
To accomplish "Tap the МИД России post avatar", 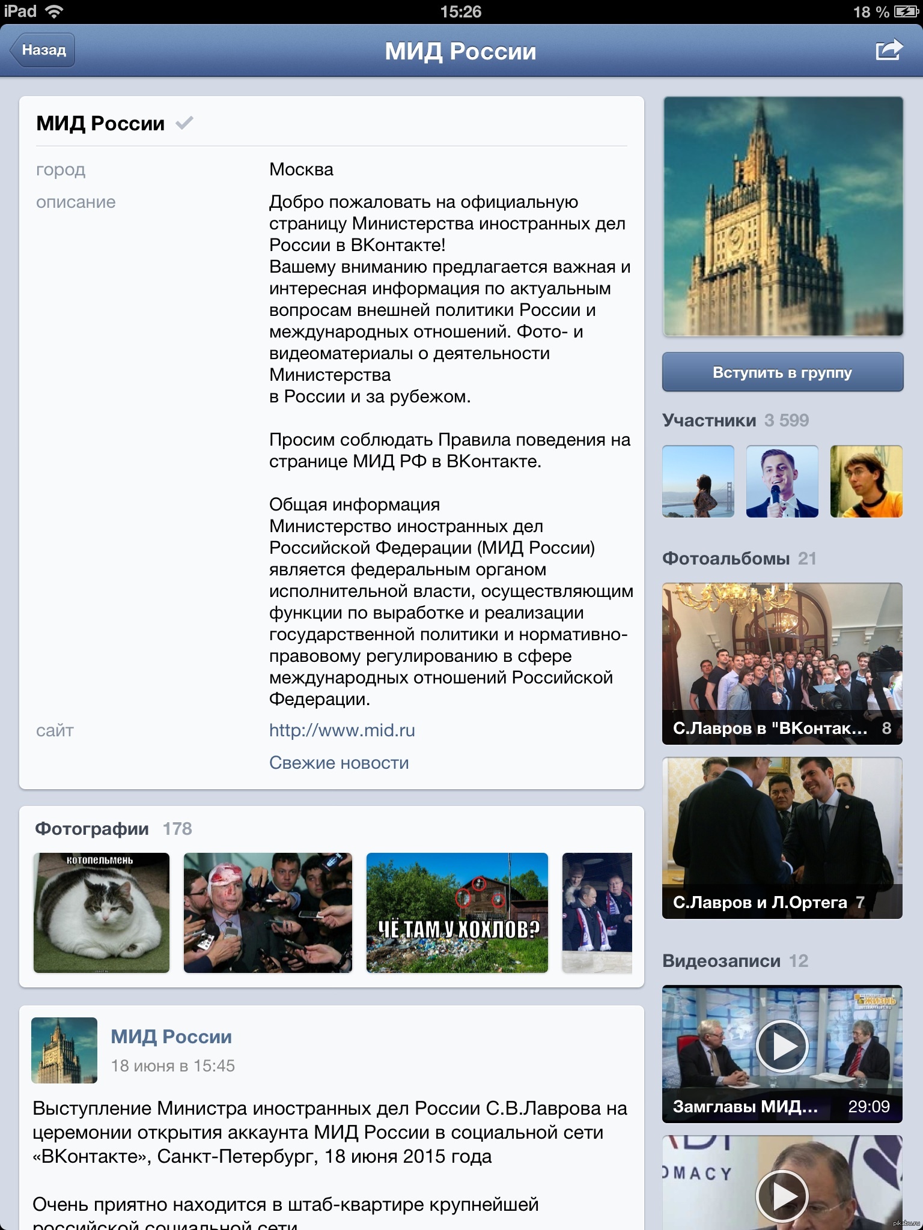I will coord(64,1050).
